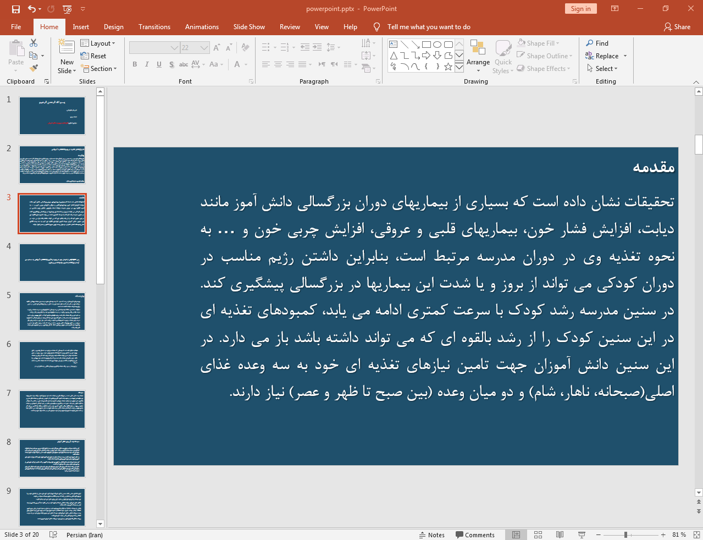
Task: Select slide 5 thumbnail
Action: coord(52,311)
